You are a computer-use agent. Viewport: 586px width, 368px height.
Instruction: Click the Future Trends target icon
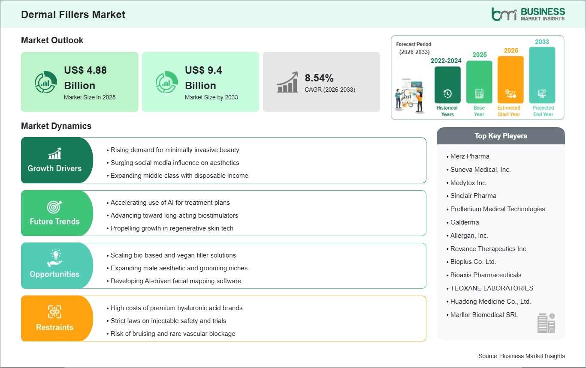(54, 207)
